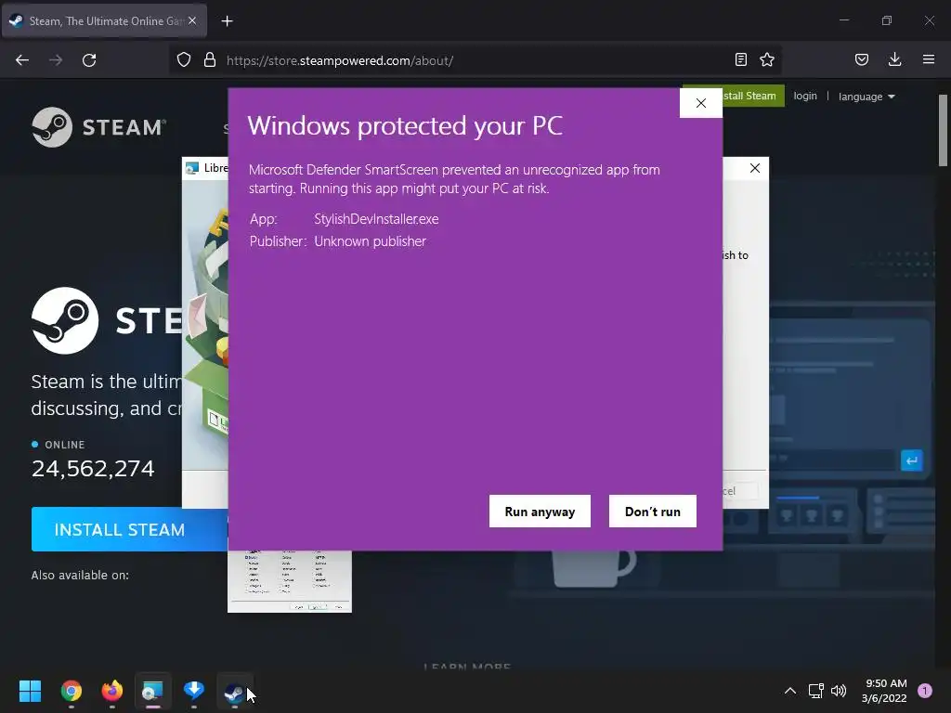Close the LibreOffice installer window behind
Image resolution: width=951 pixels, height=713 pixels.
[754, 168]
